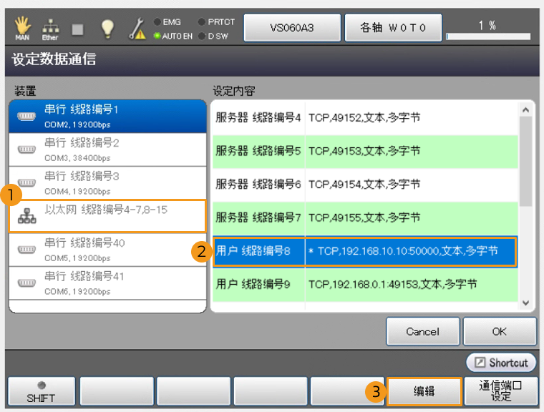Click the VS060A3 robot type button
Viewport: 544px width, 412px height.
pyautogui.click(x=292, y=28)
